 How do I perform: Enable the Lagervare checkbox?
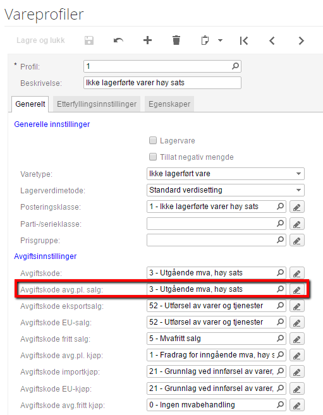click(153, 140)
